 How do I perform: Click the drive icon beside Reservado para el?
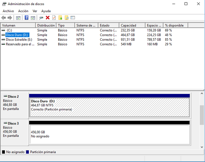coord(3,44)
